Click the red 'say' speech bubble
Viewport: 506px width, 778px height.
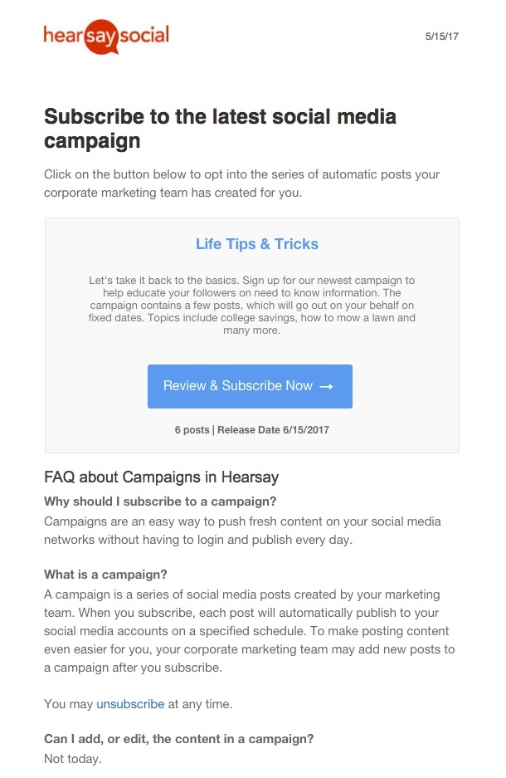101,37
